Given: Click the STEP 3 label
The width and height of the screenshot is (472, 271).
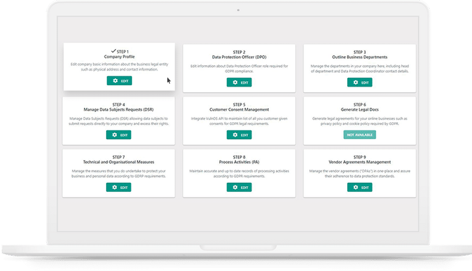Looking at the screenshot, I should [x=360, y=52].
